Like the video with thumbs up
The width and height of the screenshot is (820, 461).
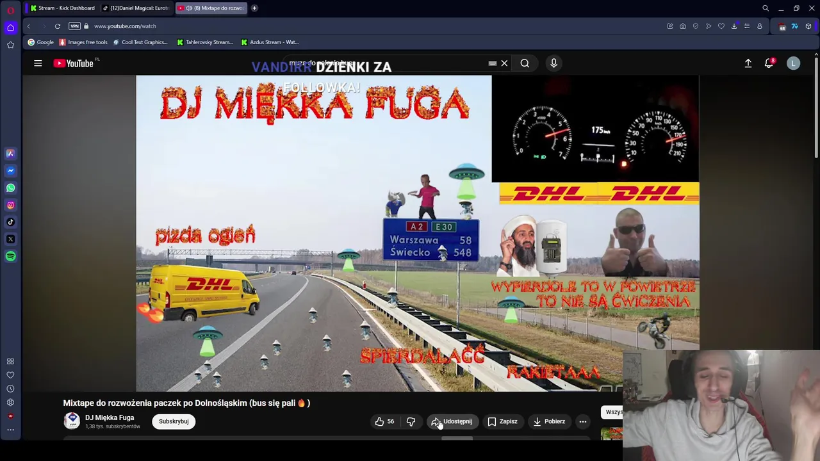pos(384,421)
